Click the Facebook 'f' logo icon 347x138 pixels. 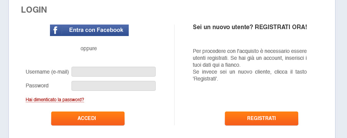click(x=55, y=30)
